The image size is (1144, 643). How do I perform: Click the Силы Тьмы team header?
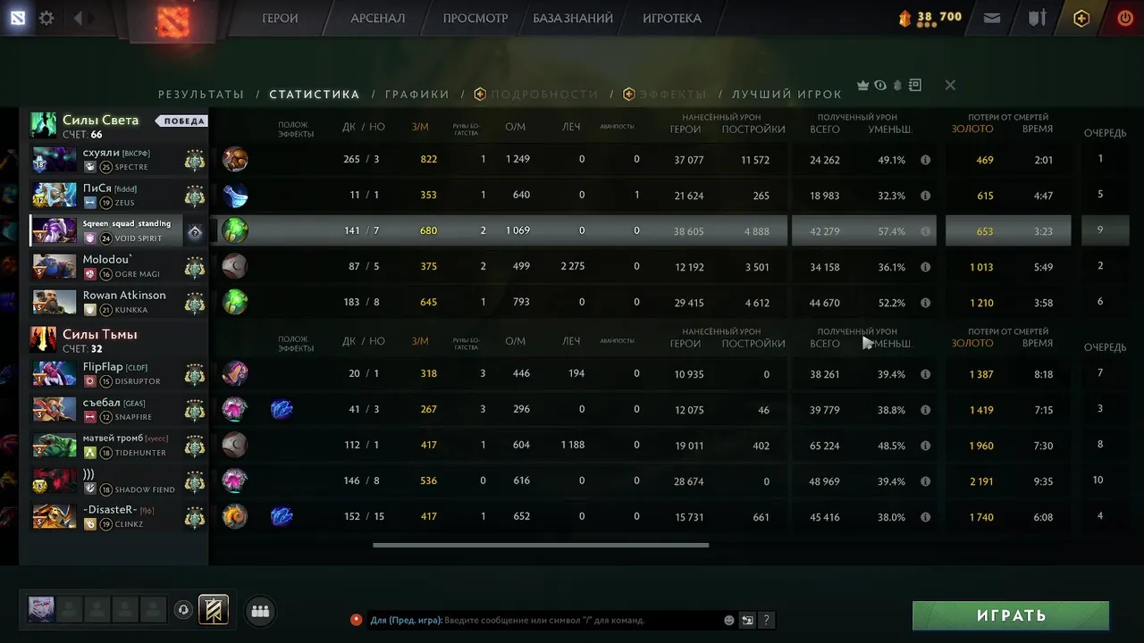99,334
